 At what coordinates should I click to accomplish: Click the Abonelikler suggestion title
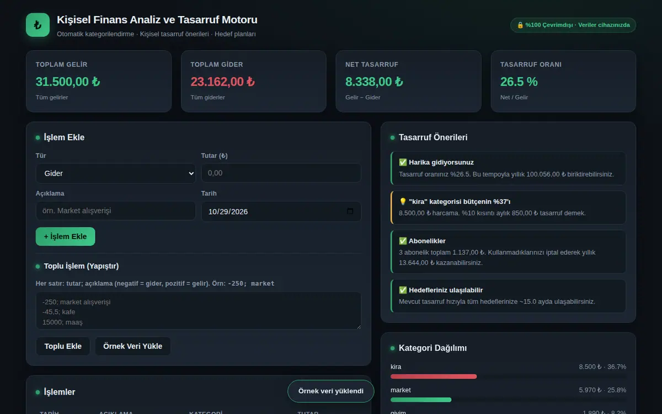click(x=422, y=241)
